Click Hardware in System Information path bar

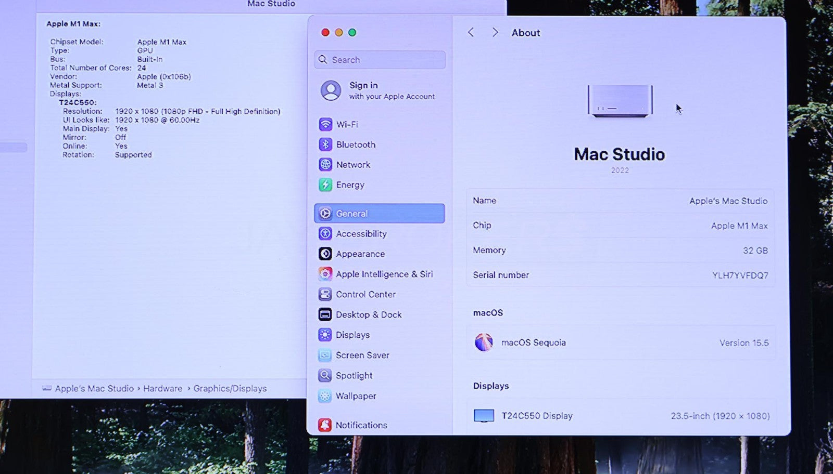click(x=162, y=388)
